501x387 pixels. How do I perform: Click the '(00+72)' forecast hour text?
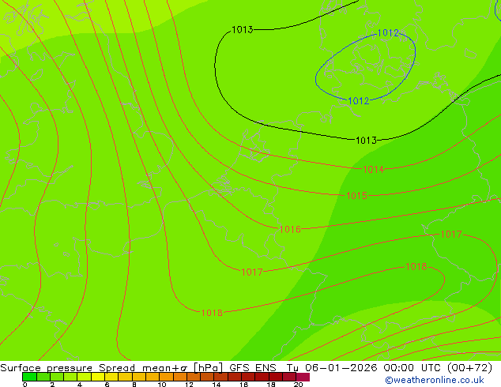coord(469,368)
